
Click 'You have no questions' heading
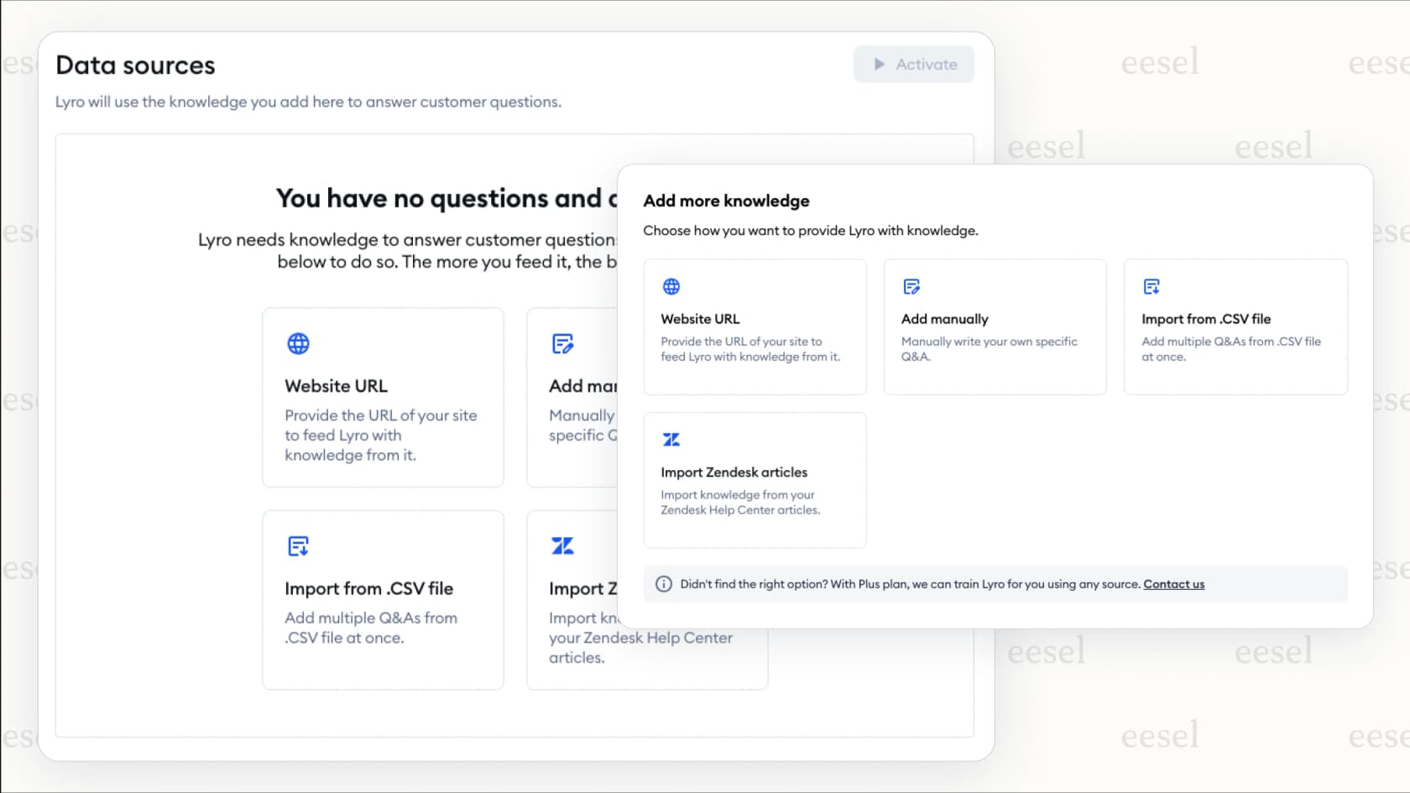(x=446, y=199)
